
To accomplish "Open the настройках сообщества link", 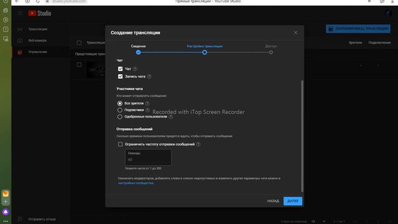I will [136, 183].
